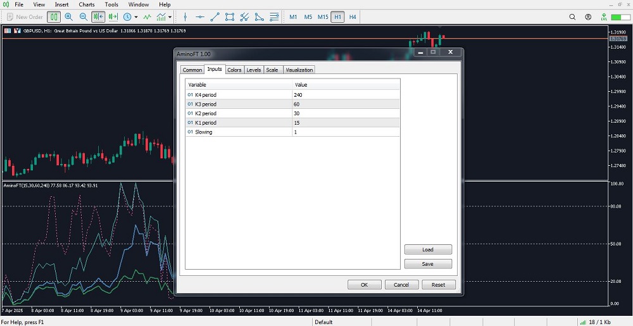Select the vertical line drawing tool
The width and height of the screenshot is (633, 326).
pos(185,17)
